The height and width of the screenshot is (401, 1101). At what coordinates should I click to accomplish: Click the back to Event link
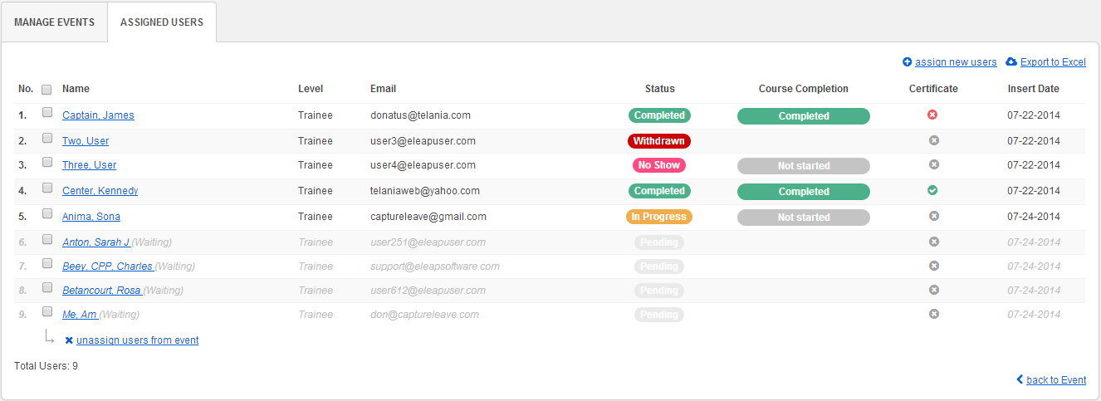point(1055,380)
